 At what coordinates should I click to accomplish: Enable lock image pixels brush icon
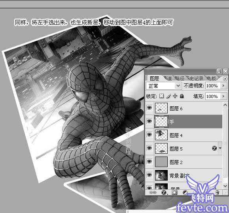168,96
